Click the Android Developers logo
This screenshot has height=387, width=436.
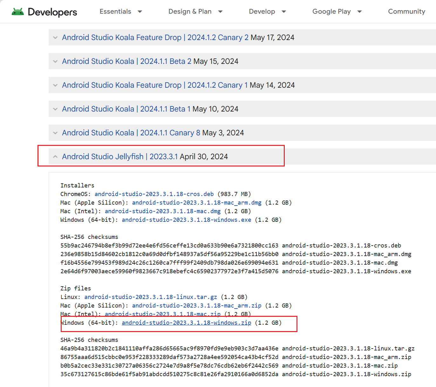click(x=44, y=12)
